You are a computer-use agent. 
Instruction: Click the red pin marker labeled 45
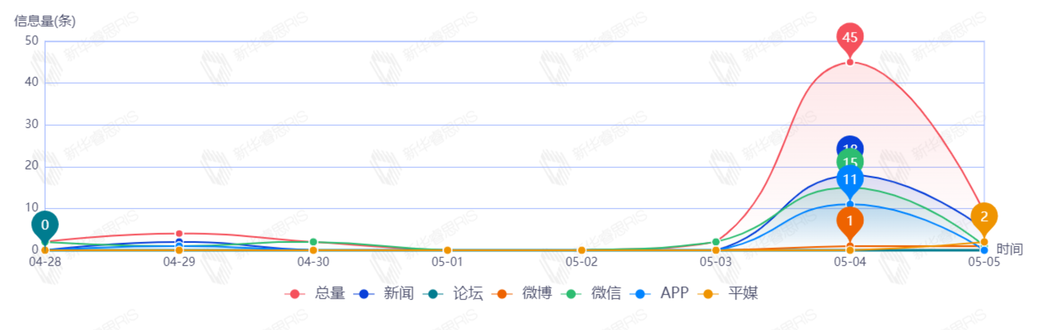tap(850, 37)
